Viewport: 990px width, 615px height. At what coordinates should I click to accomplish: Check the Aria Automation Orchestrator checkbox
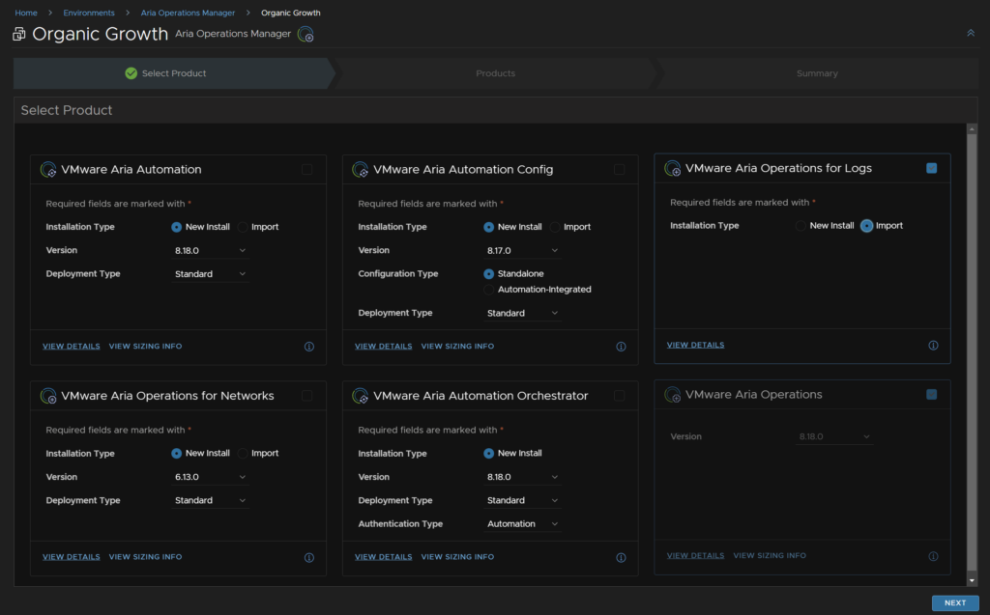pyautogui.click(x=619, y=396)
